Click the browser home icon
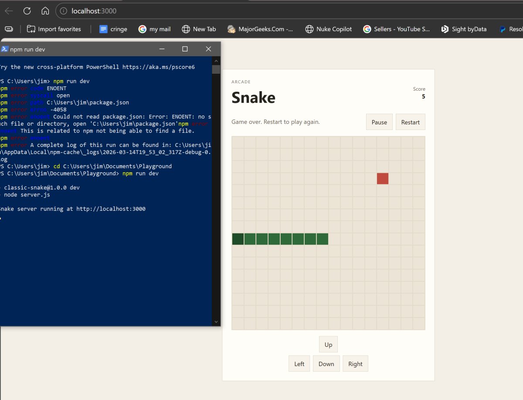 [45, 11]
